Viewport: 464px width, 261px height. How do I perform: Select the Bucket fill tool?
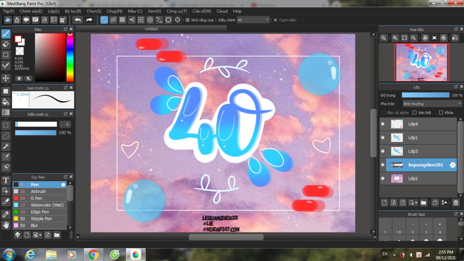point(5,102)
